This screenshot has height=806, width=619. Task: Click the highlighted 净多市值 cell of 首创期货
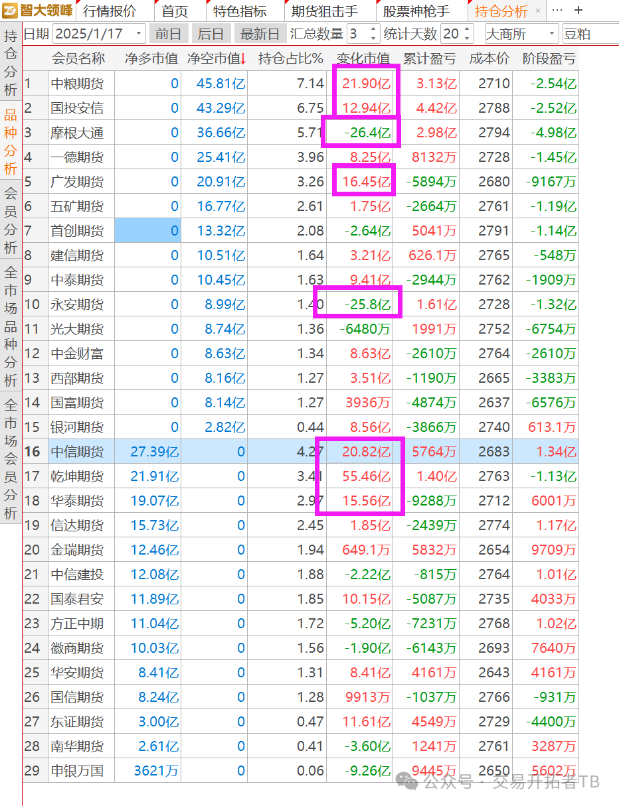pos(147,231)
